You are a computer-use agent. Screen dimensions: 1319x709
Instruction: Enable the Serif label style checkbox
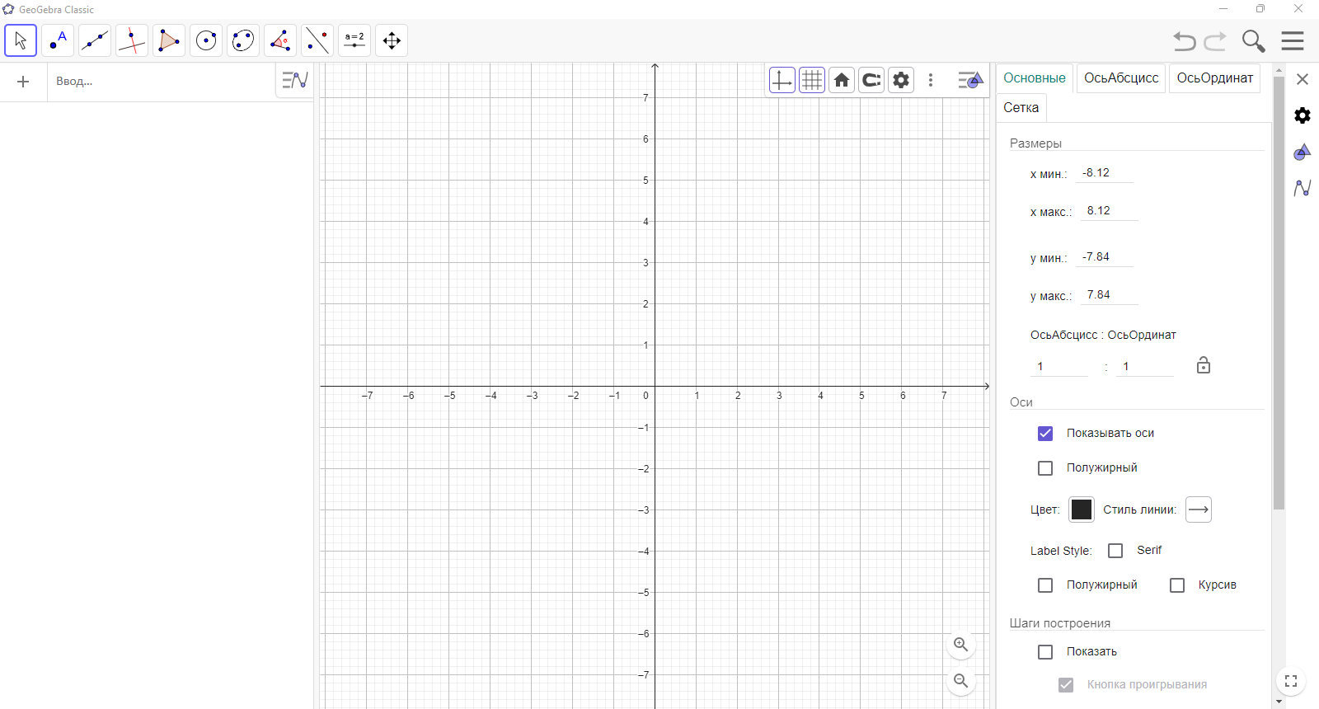1115,551
